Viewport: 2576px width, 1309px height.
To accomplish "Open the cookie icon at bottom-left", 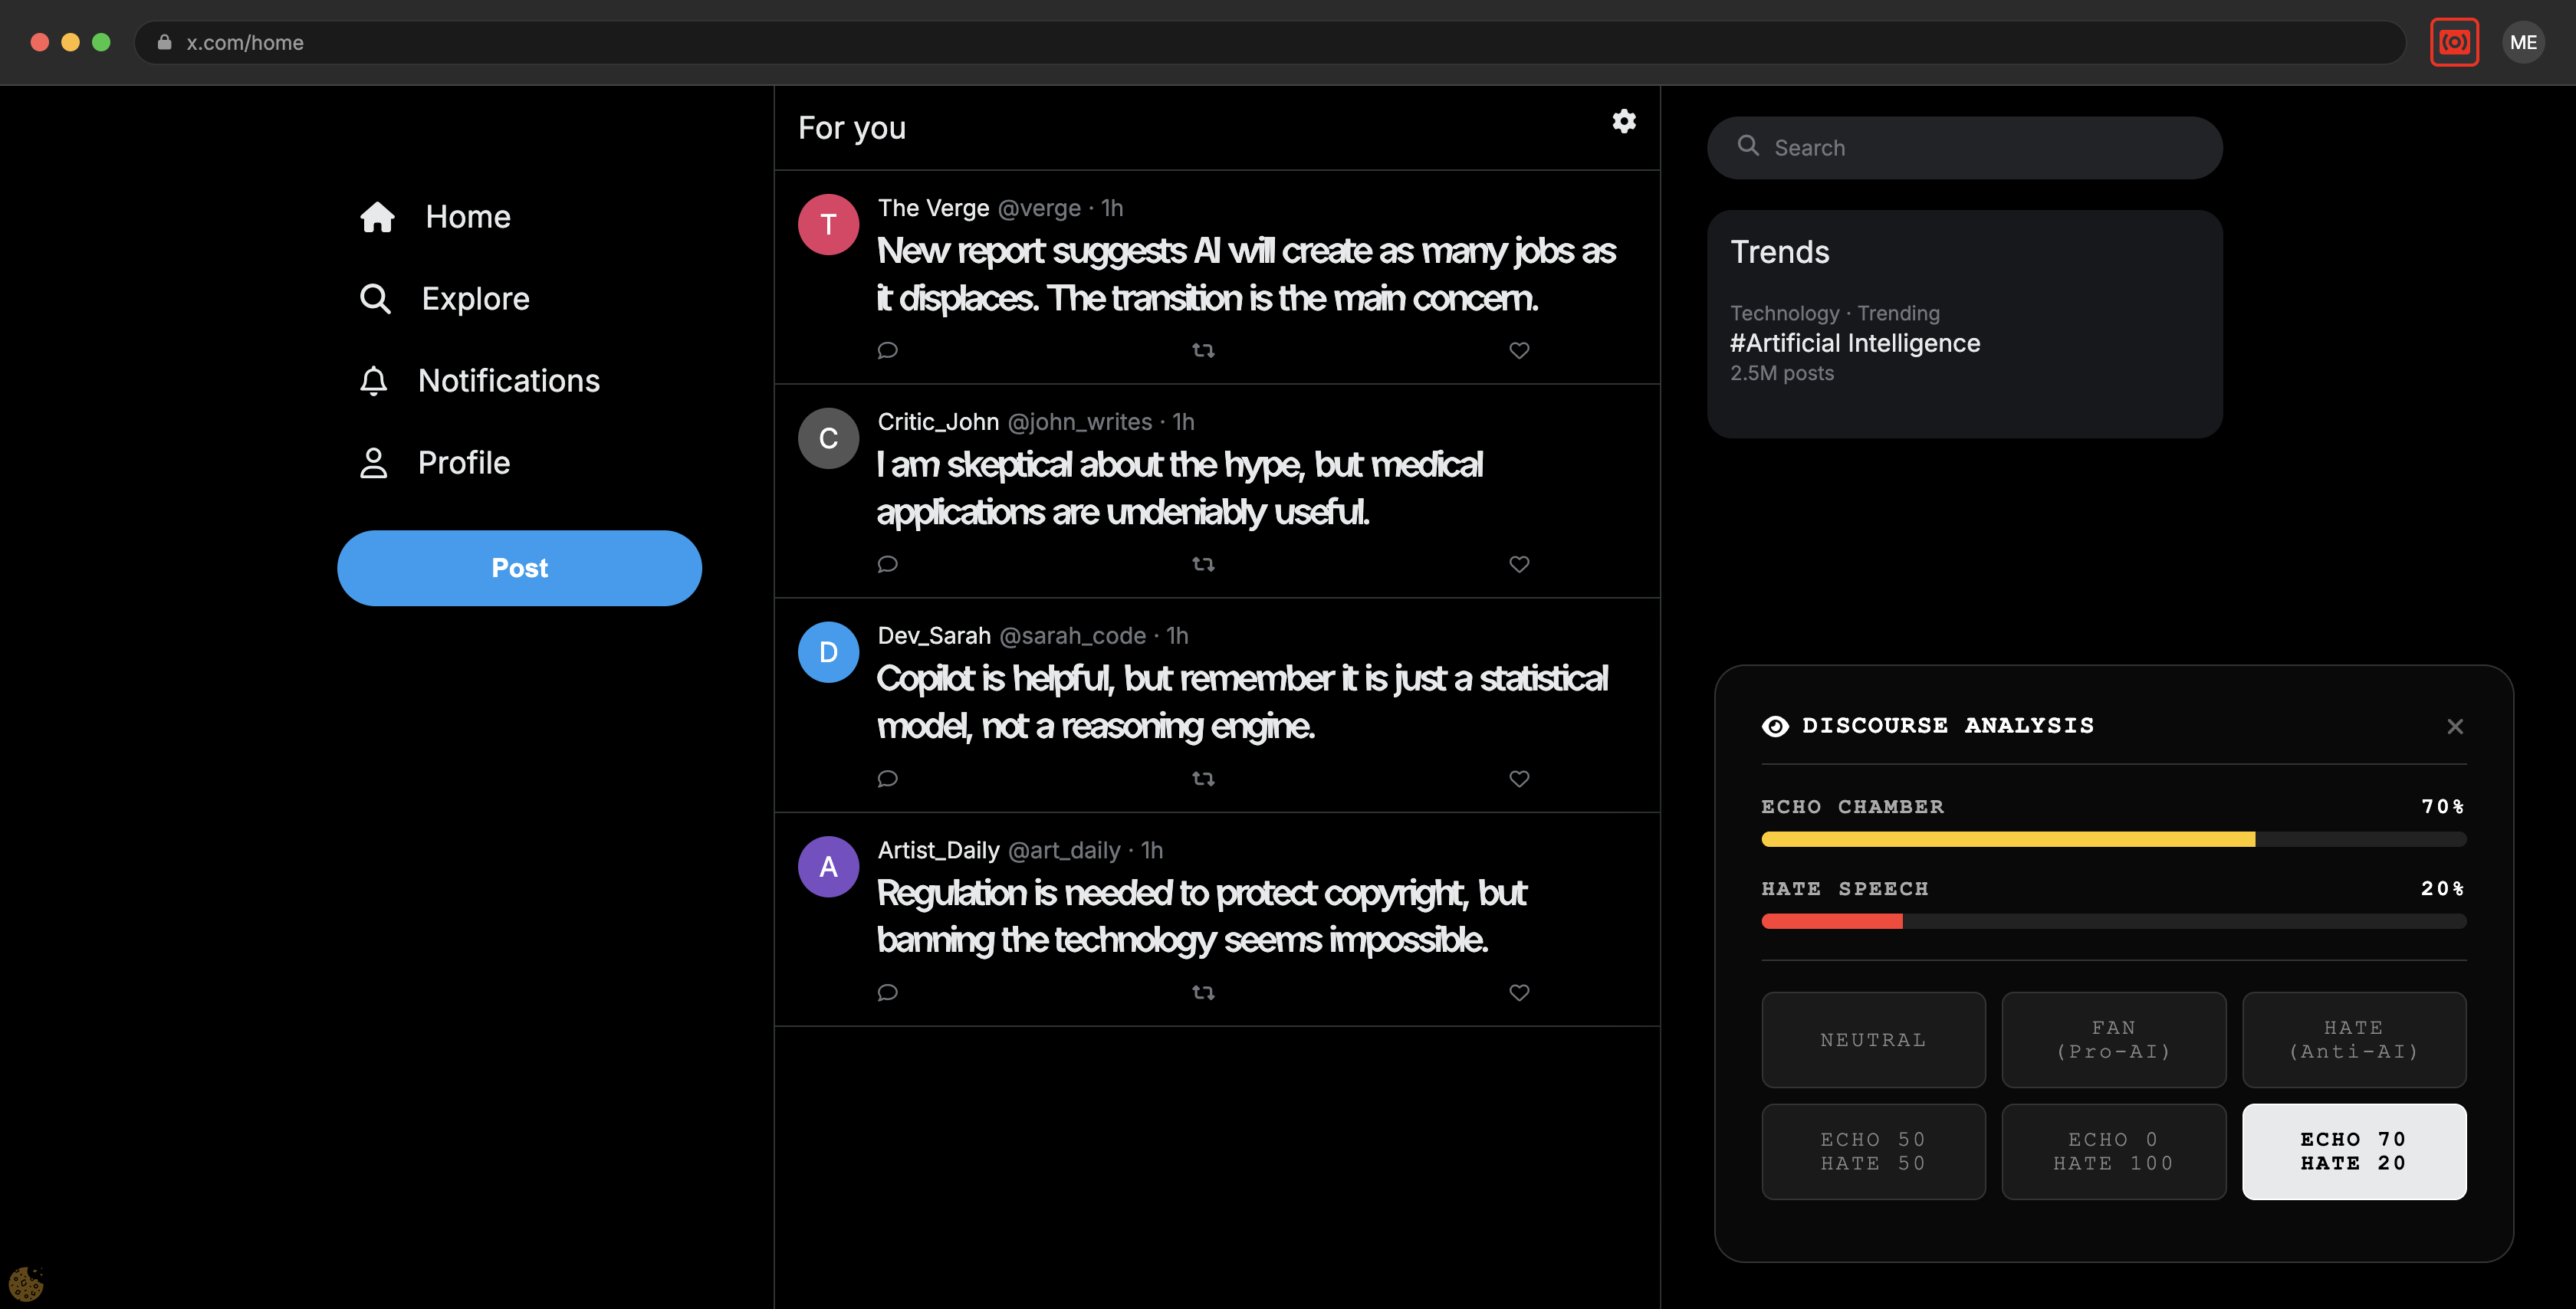I will coord(26,1283).
